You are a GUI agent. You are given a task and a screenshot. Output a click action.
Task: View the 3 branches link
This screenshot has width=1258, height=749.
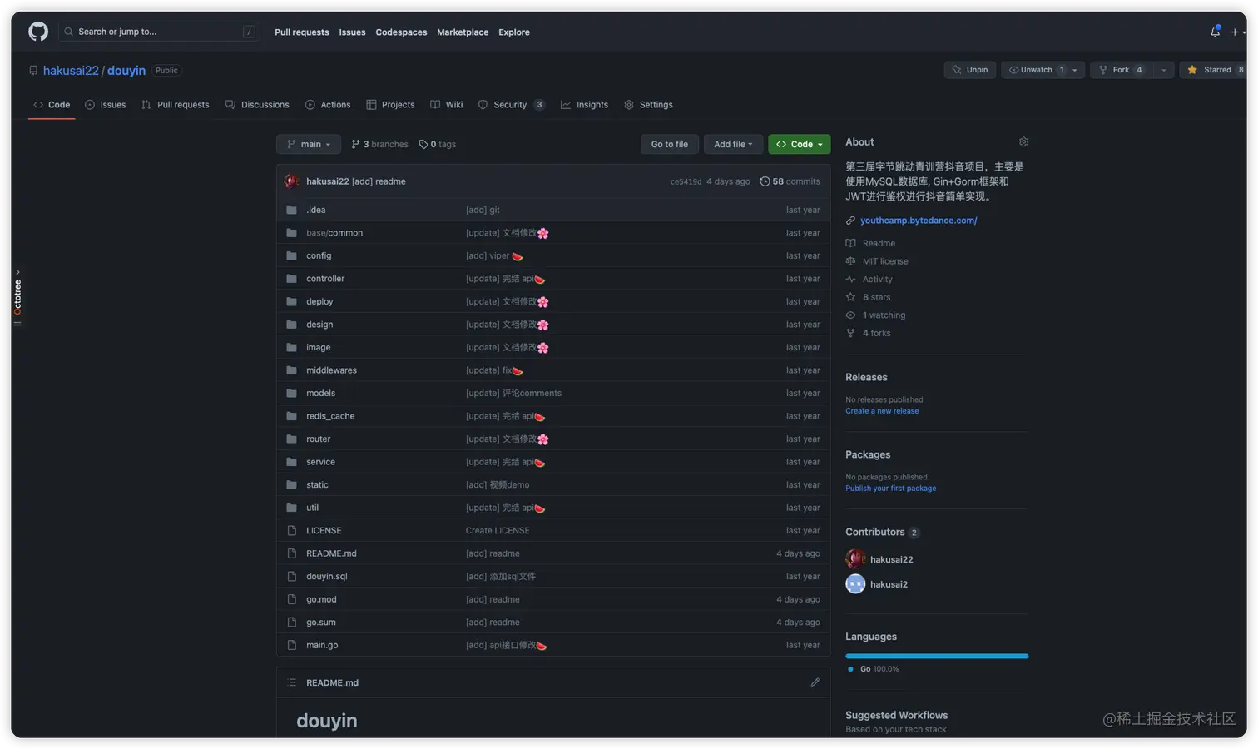pos(380,144)
